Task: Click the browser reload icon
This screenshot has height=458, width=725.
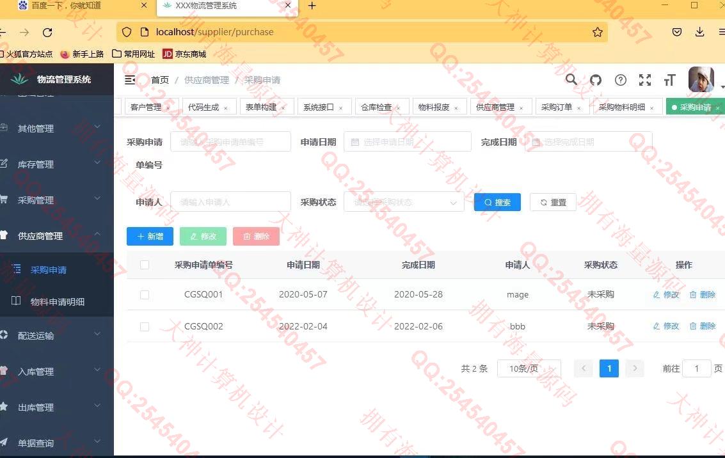Action: (x=47, y=32)
